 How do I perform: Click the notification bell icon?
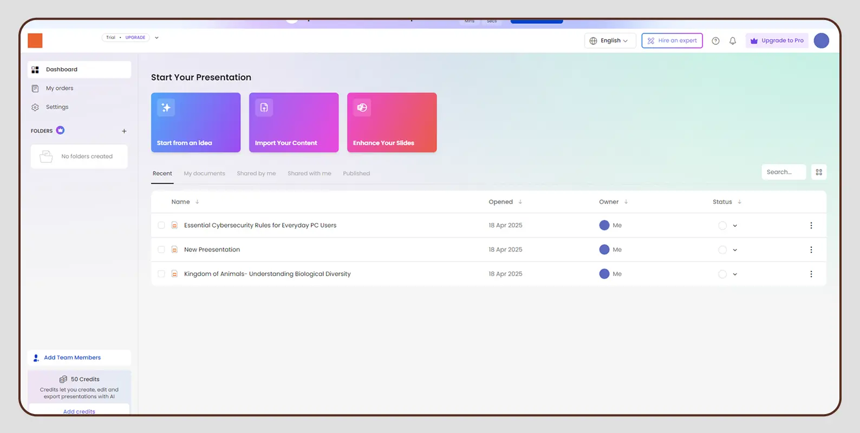coord(733,41)
